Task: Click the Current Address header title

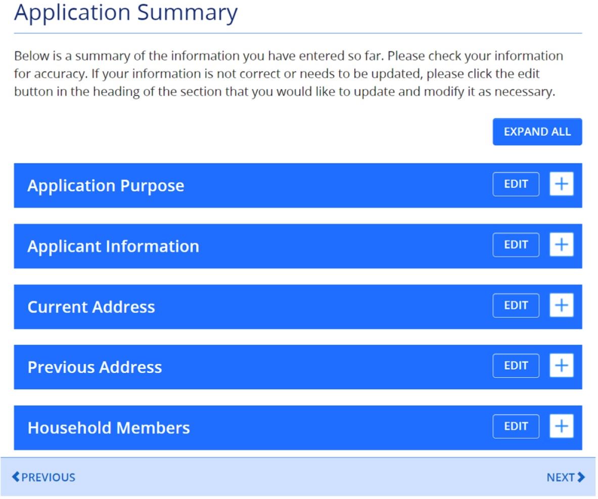Action: click(x=91, y=307)
